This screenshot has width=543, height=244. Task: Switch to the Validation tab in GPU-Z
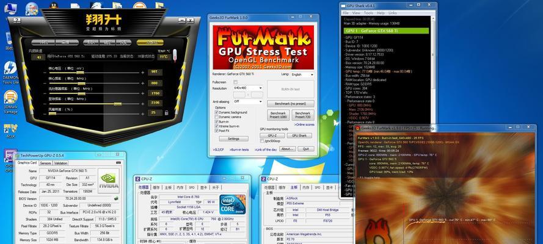coord(60,163)
